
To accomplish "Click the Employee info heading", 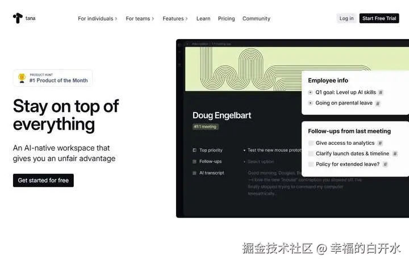I will (x=328, y=80).
